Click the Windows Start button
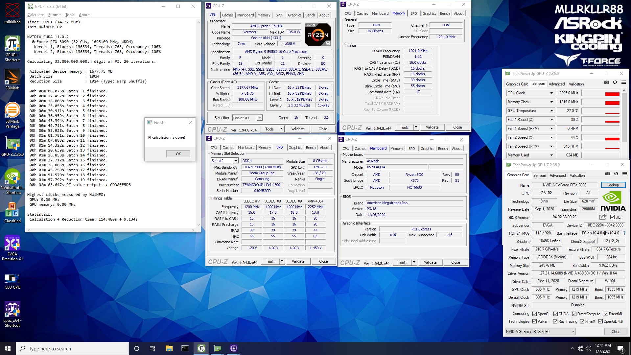 (8, 348)
